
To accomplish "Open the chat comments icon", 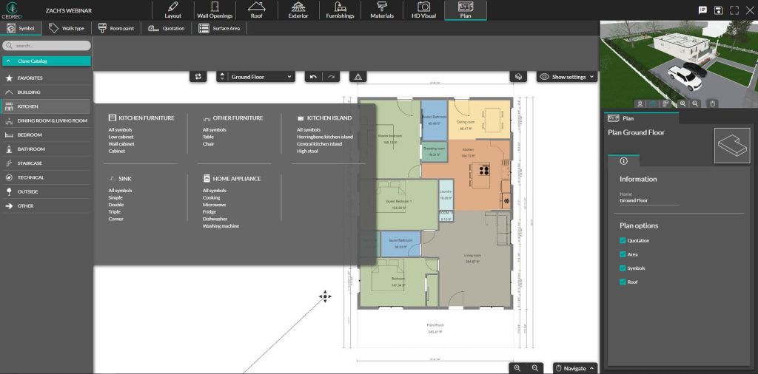I will [702, 10].
